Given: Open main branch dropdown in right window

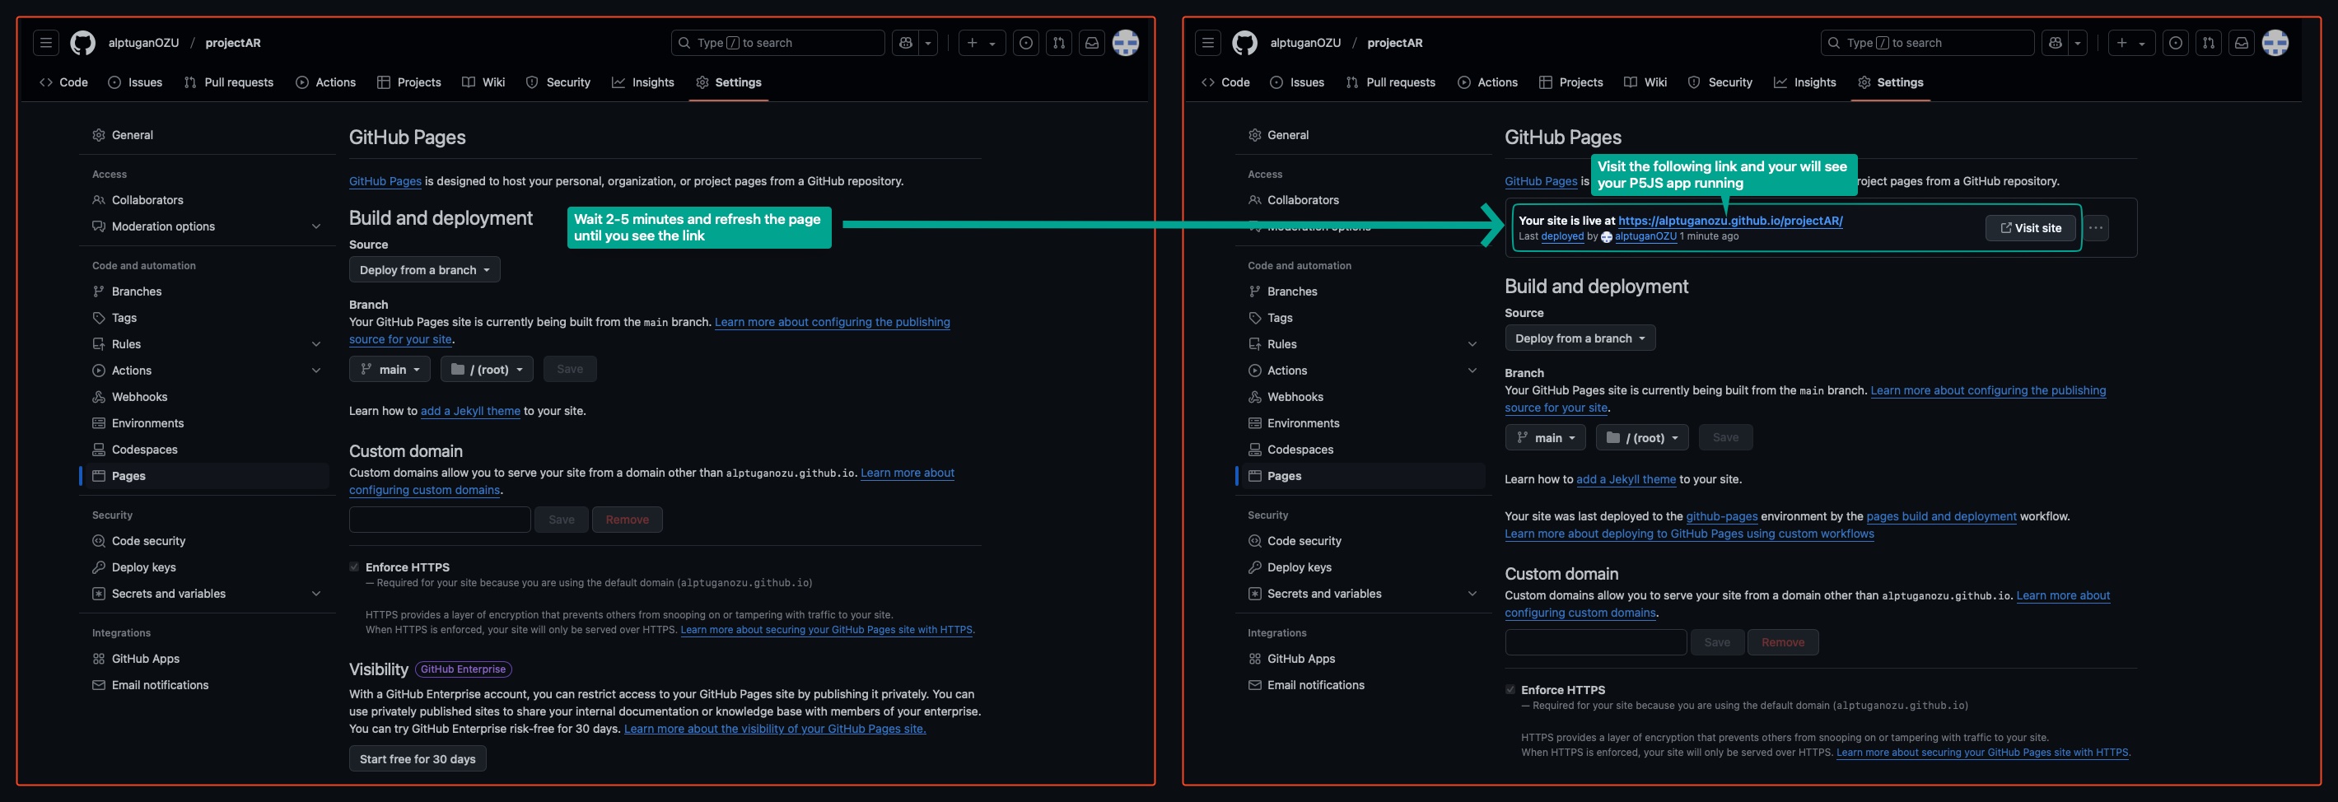Looking at the screenshot, I should tap(1546, 437).
